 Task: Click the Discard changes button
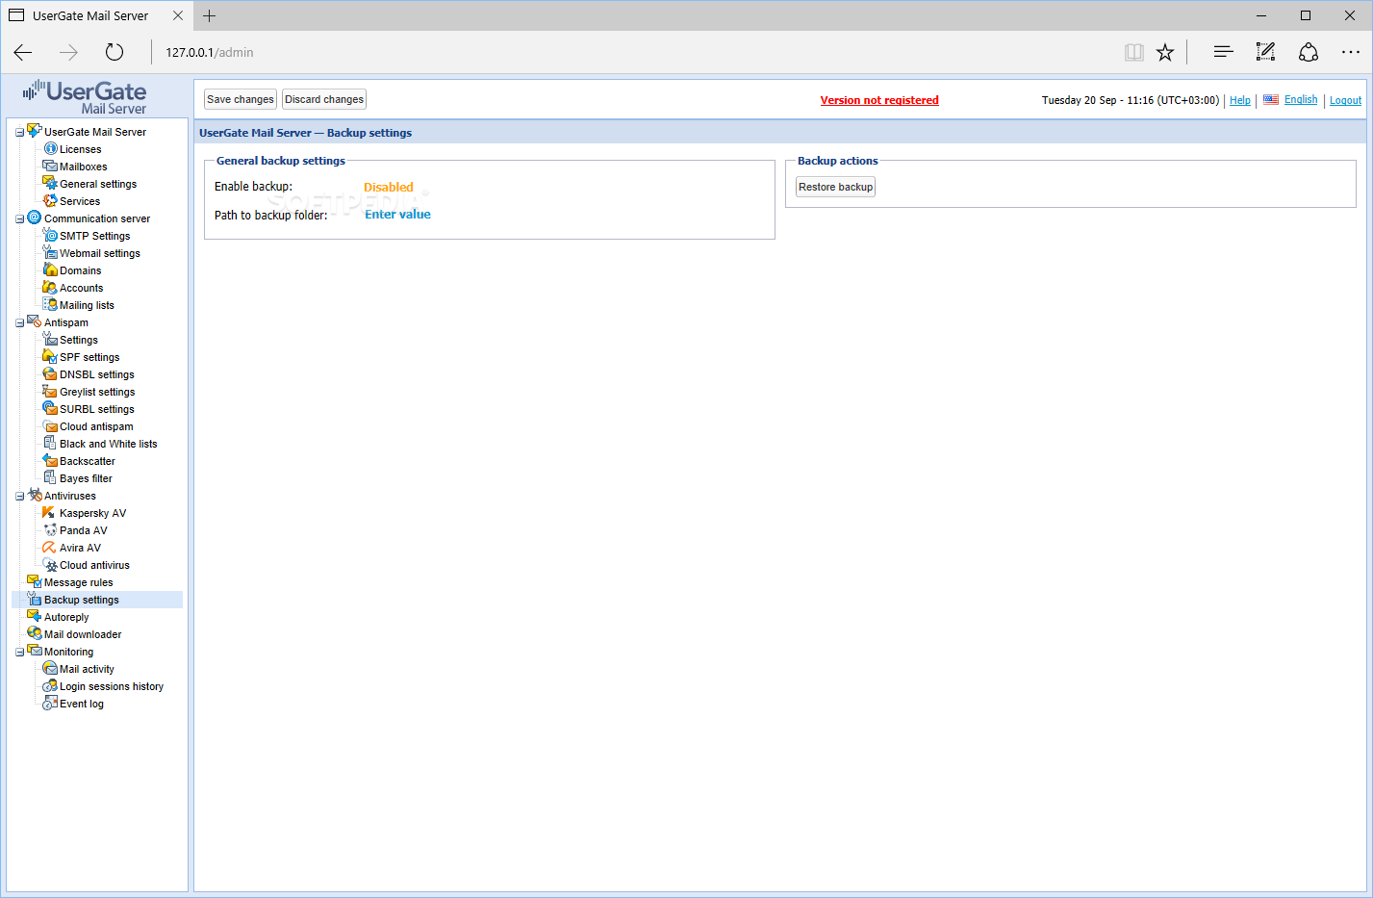pyautogui.click(x=324, y=99)
